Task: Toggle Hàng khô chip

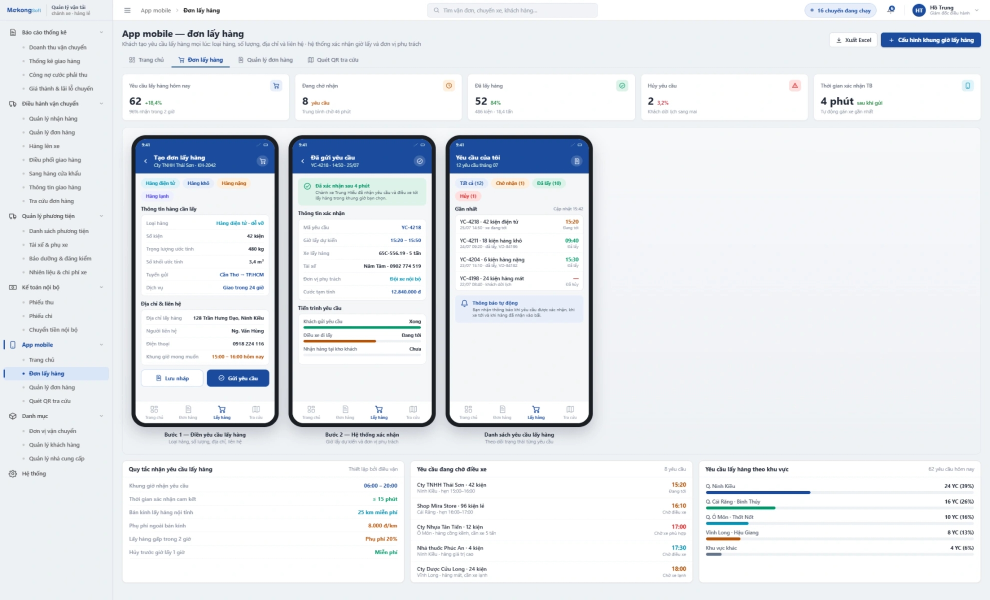Action: pyautogui.click(x=199, y=184)
